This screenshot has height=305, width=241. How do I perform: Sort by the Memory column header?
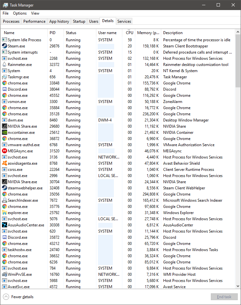148,33
